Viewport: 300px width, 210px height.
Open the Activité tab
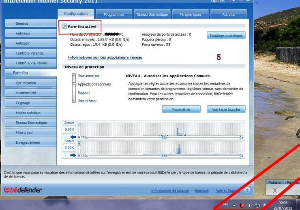point(228,14)
